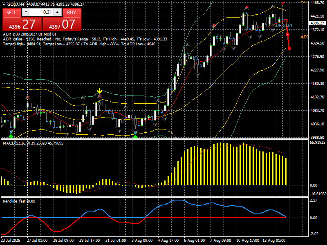This screenshot has height=245, width=327.
Task: Click the 4132.70 price axis label
Action: click(317, 97)
